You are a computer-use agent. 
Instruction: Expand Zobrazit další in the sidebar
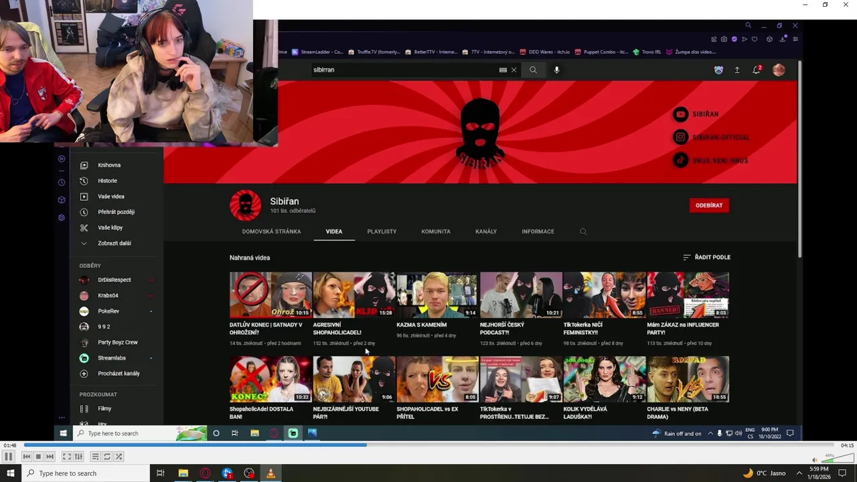pyautogui.click(x=114, y=244)
